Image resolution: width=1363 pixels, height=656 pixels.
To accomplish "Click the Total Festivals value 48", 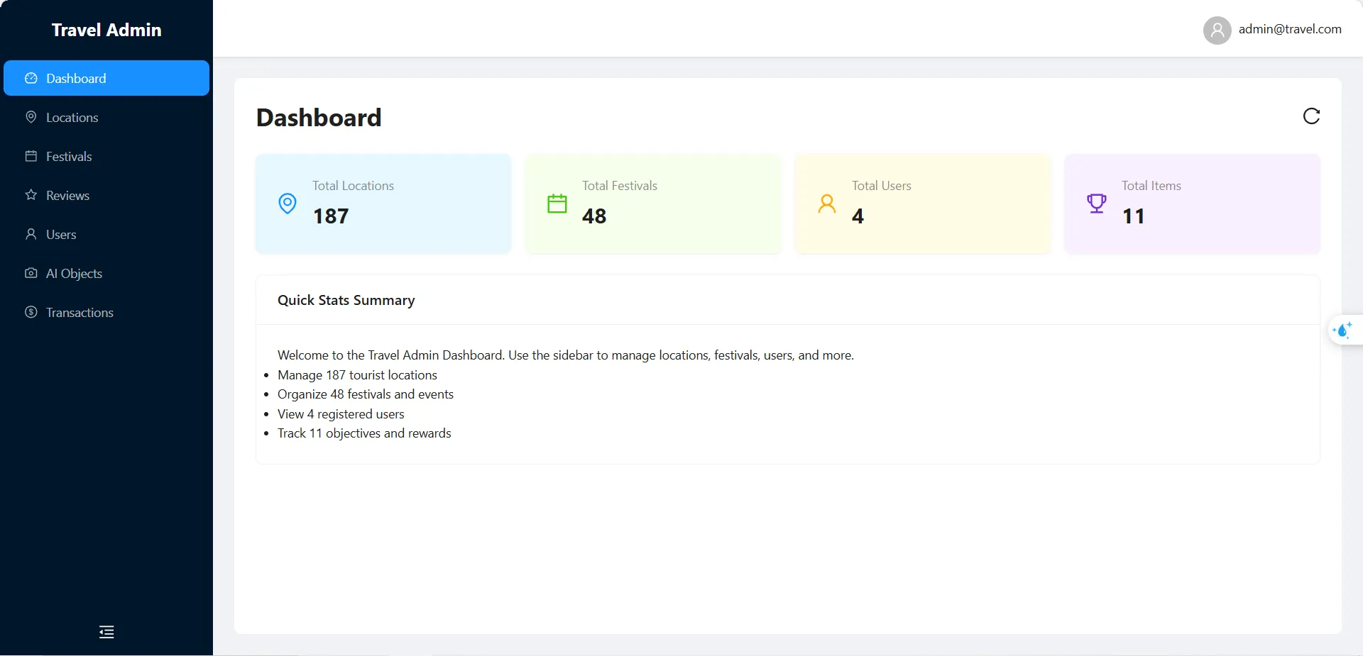I will (x=594, y=216).
